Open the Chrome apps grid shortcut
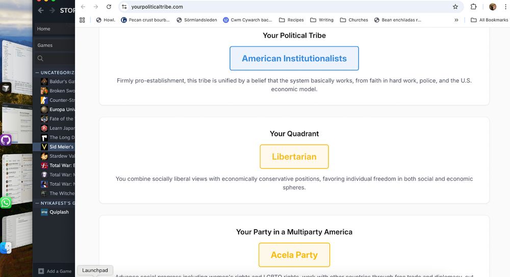 point(82,20)
